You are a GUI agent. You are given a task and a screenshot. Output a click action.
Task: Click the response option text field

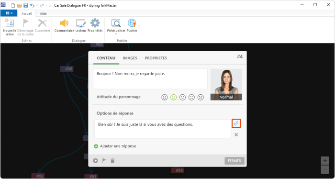163,129
